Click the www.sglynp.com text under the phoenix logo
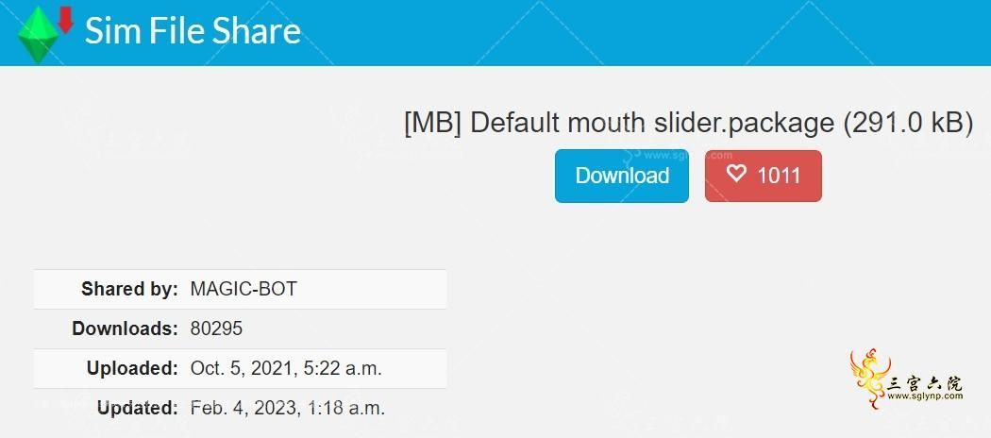Viewport: 991px width, 438px height. pyautogui.click(x=925, y=396)
